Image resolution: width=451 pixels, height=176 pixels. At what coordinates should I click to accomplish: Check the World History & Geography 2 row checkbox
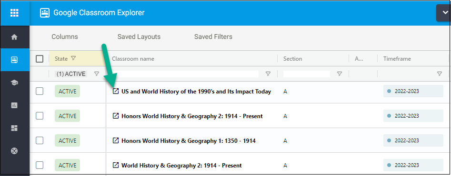[40, 166]
